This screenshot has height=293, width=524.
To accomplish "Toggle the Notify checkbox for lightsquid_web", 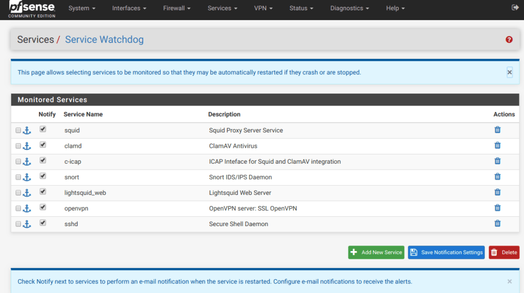I will tap(43, 192).
